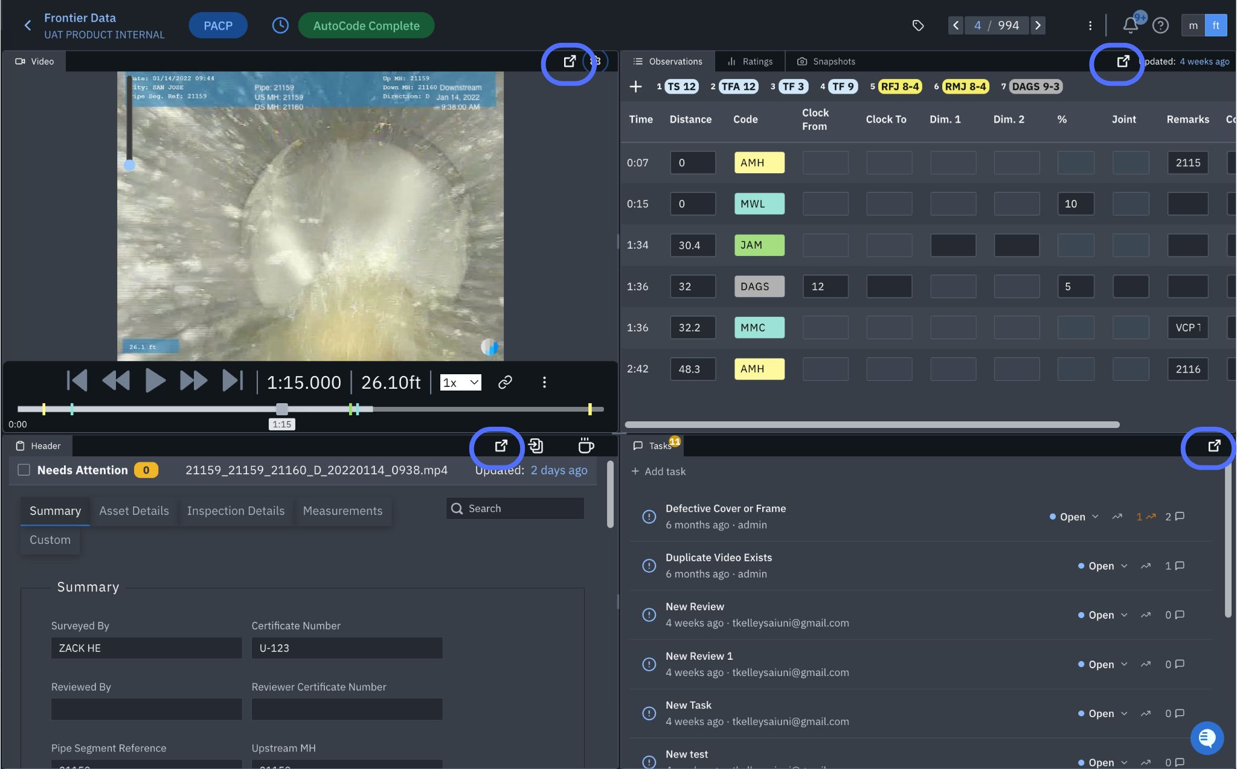Click the help question mark icon
1237x769 pixels.
(x=1160, y=25)
